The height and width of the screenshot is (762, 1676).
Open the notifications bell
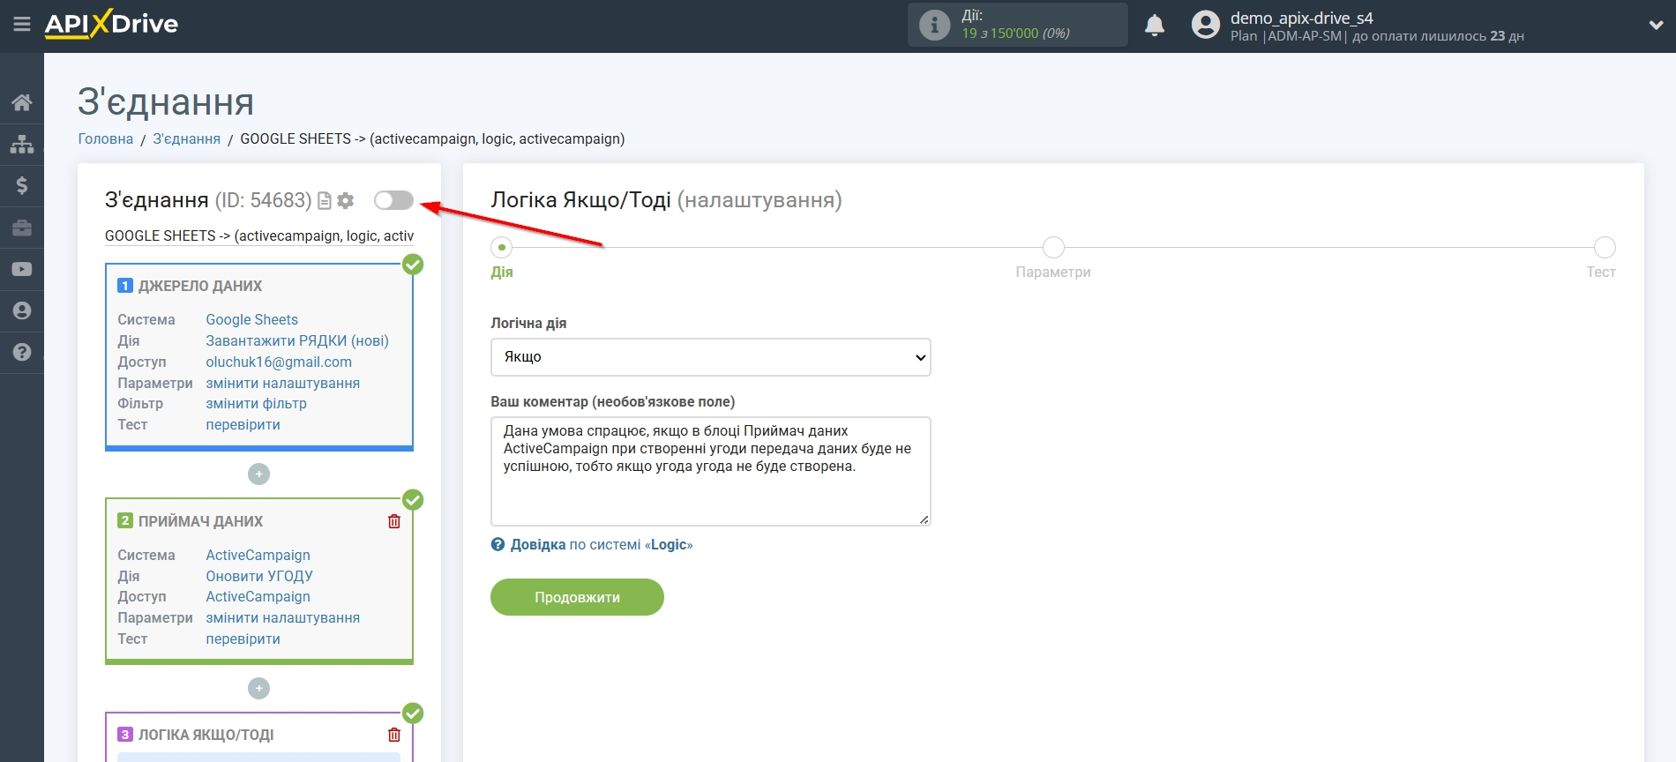[x=1155, y=25]
